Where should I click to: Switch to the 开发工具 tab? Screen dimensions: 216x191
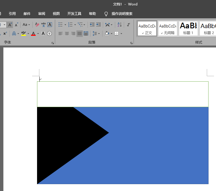tap(74, 13)
